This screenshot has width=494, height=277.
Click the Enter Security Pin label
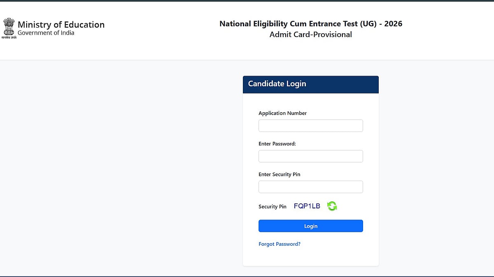pyautogui.click(x=279, y=174)
